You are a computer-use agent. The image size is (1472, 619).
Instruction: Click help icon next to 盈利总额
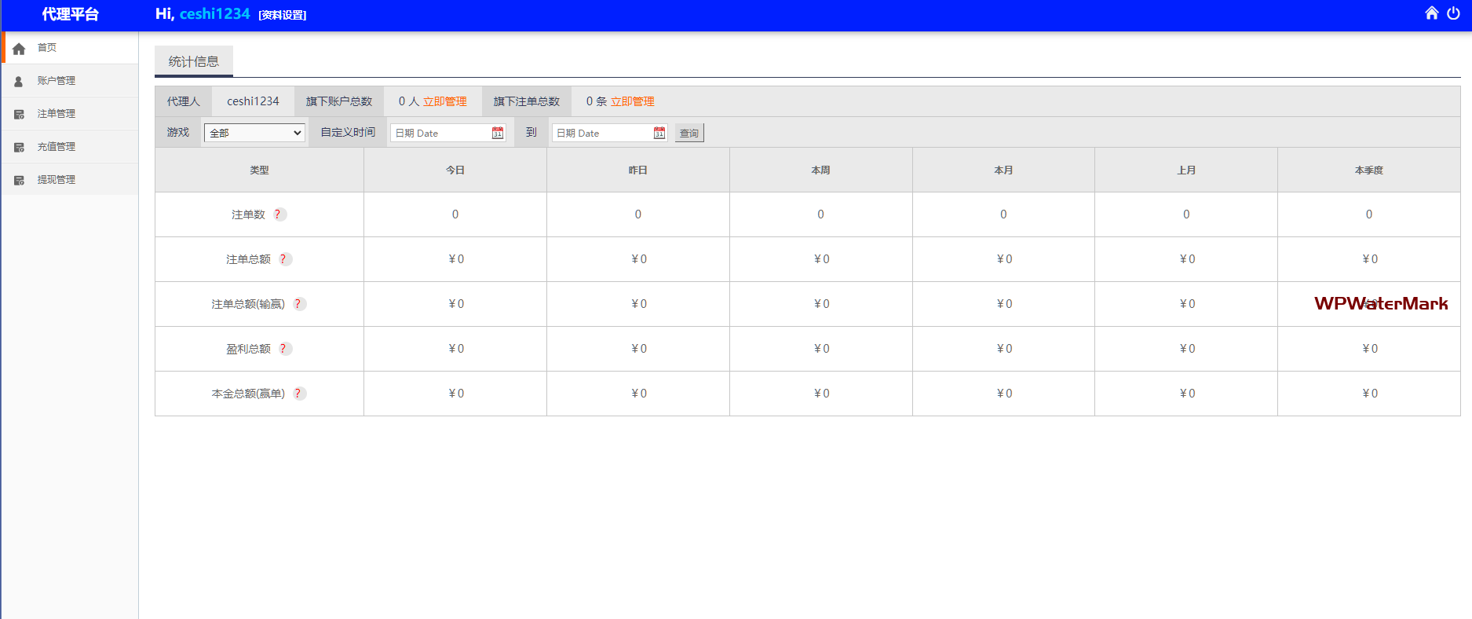point(283,349)
